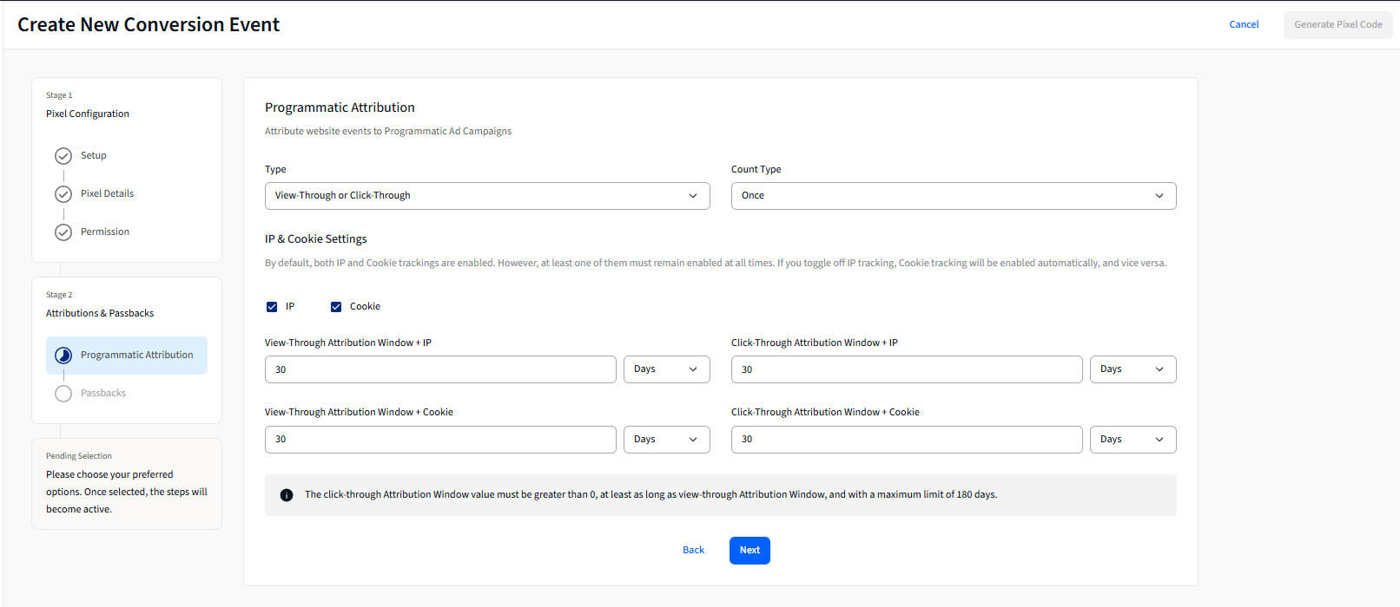Click the Back button
The image size is (1400, 607).
pyautogui.click(x=693, y=551)
